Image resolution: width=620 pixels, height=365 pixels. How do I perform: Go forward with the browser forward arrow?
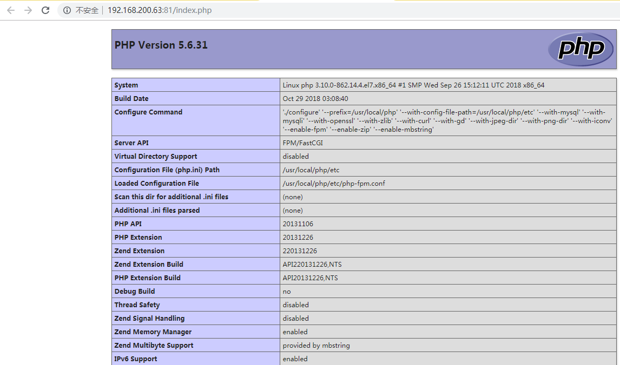[x=28, y=10]
